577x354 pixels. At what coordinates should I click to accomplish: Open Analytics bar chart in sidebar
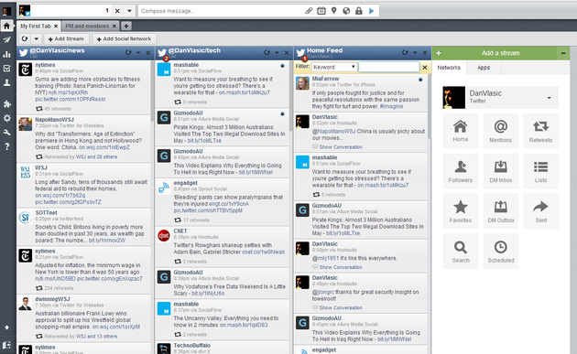pyautogui.click(x=6, y=54)
